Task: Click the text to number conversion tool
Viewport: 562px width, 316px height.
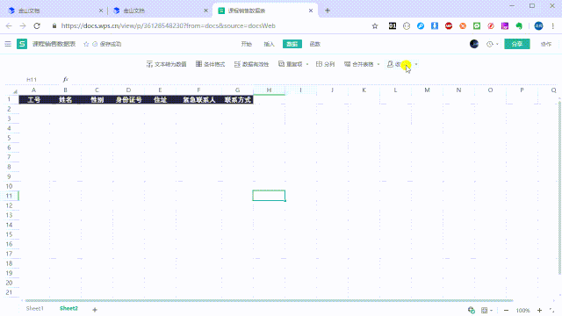Action: (166, 64)
